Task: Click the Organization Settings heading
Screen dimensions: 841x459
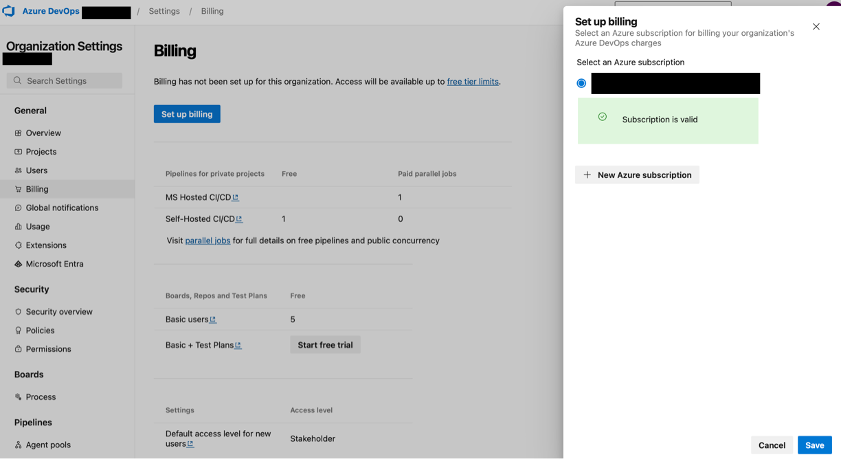Action: 64,46
